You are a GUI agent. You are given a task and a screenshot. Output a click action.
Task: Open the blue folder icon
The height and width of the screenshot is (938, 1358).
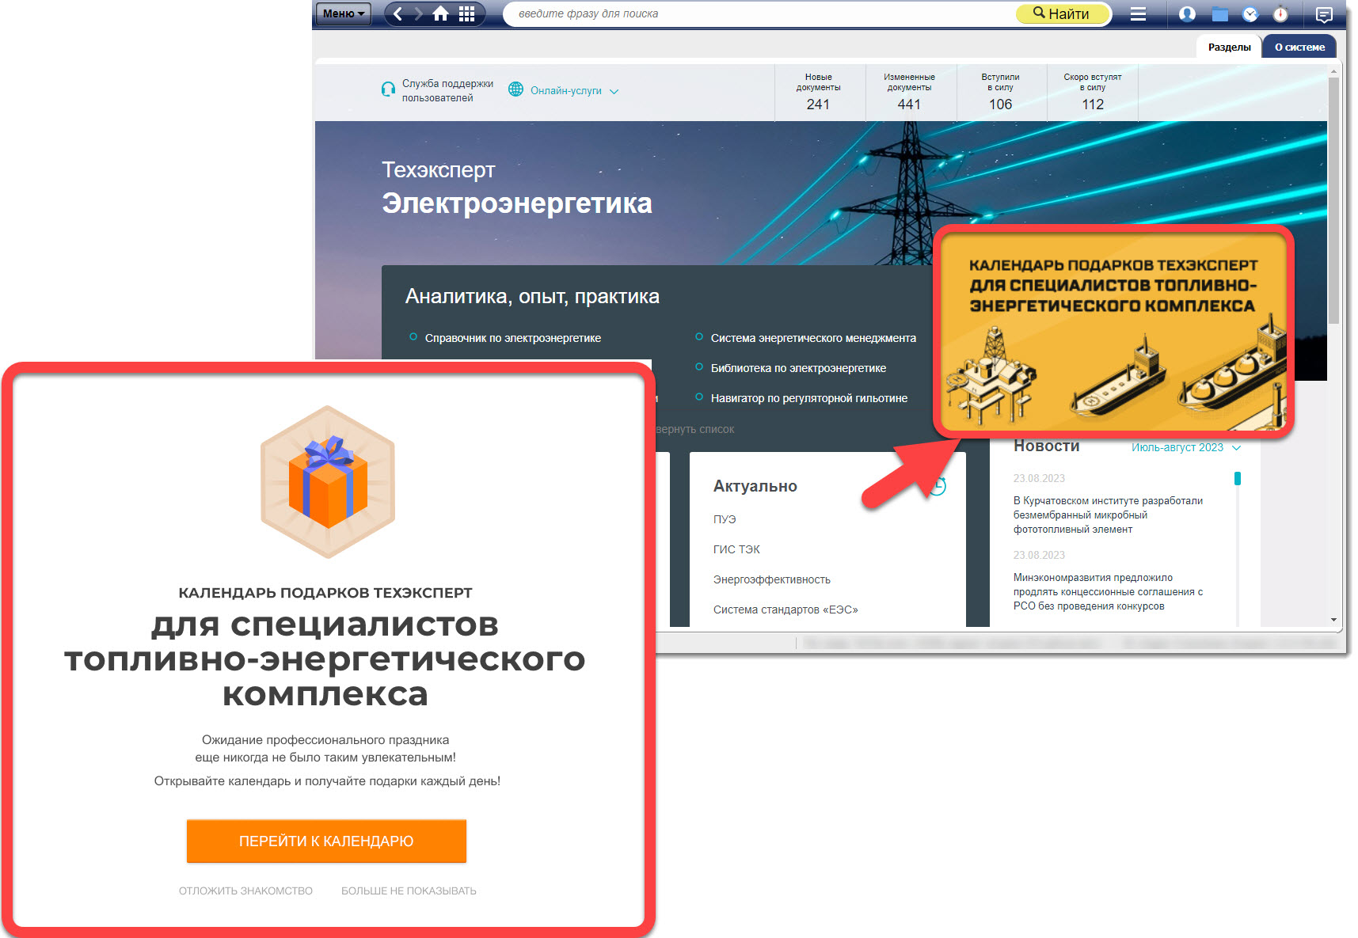click(x=1219, y=13)
